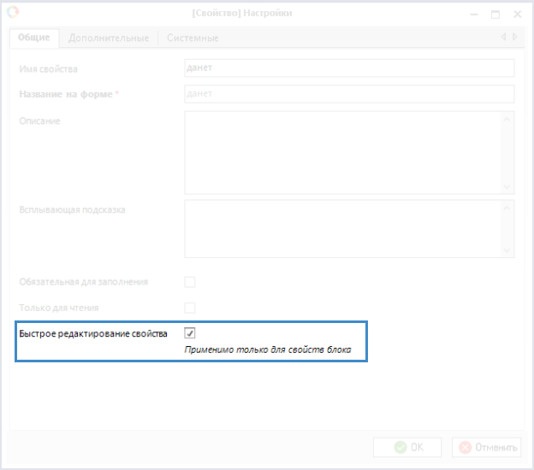Viewport: 534px width, 470px height.
Task: Select the Системные tab
Action: (193, 38)
